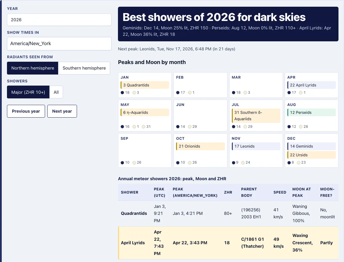Click the full moon icon in OCT card
This screenshot has width=344, height=262.
coord(190,163)
